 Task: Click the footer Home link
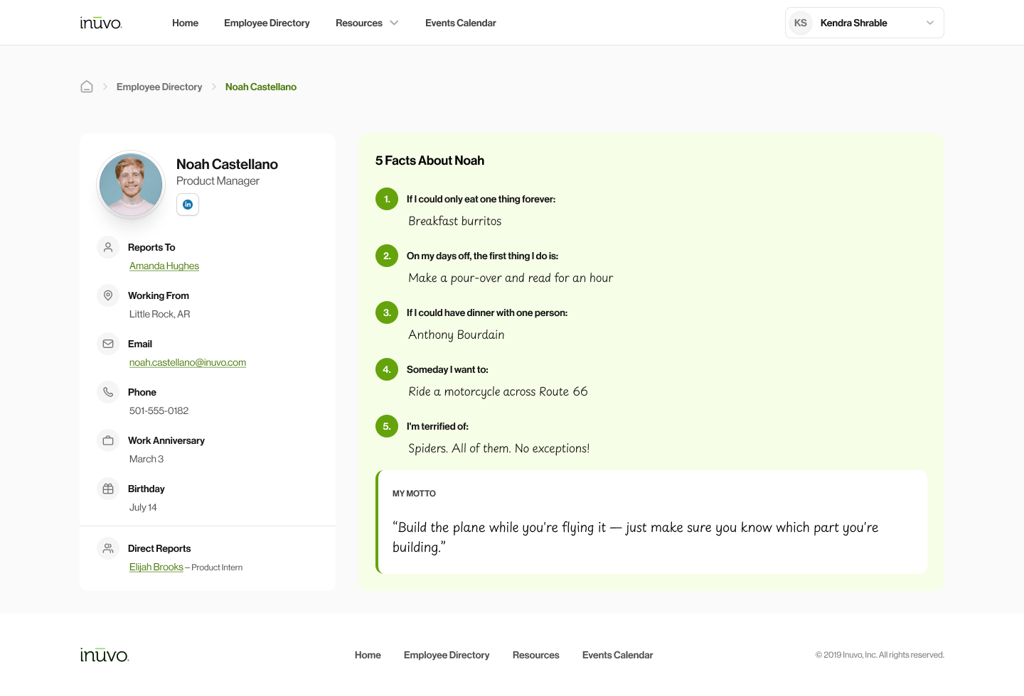(x=368, y=655)
